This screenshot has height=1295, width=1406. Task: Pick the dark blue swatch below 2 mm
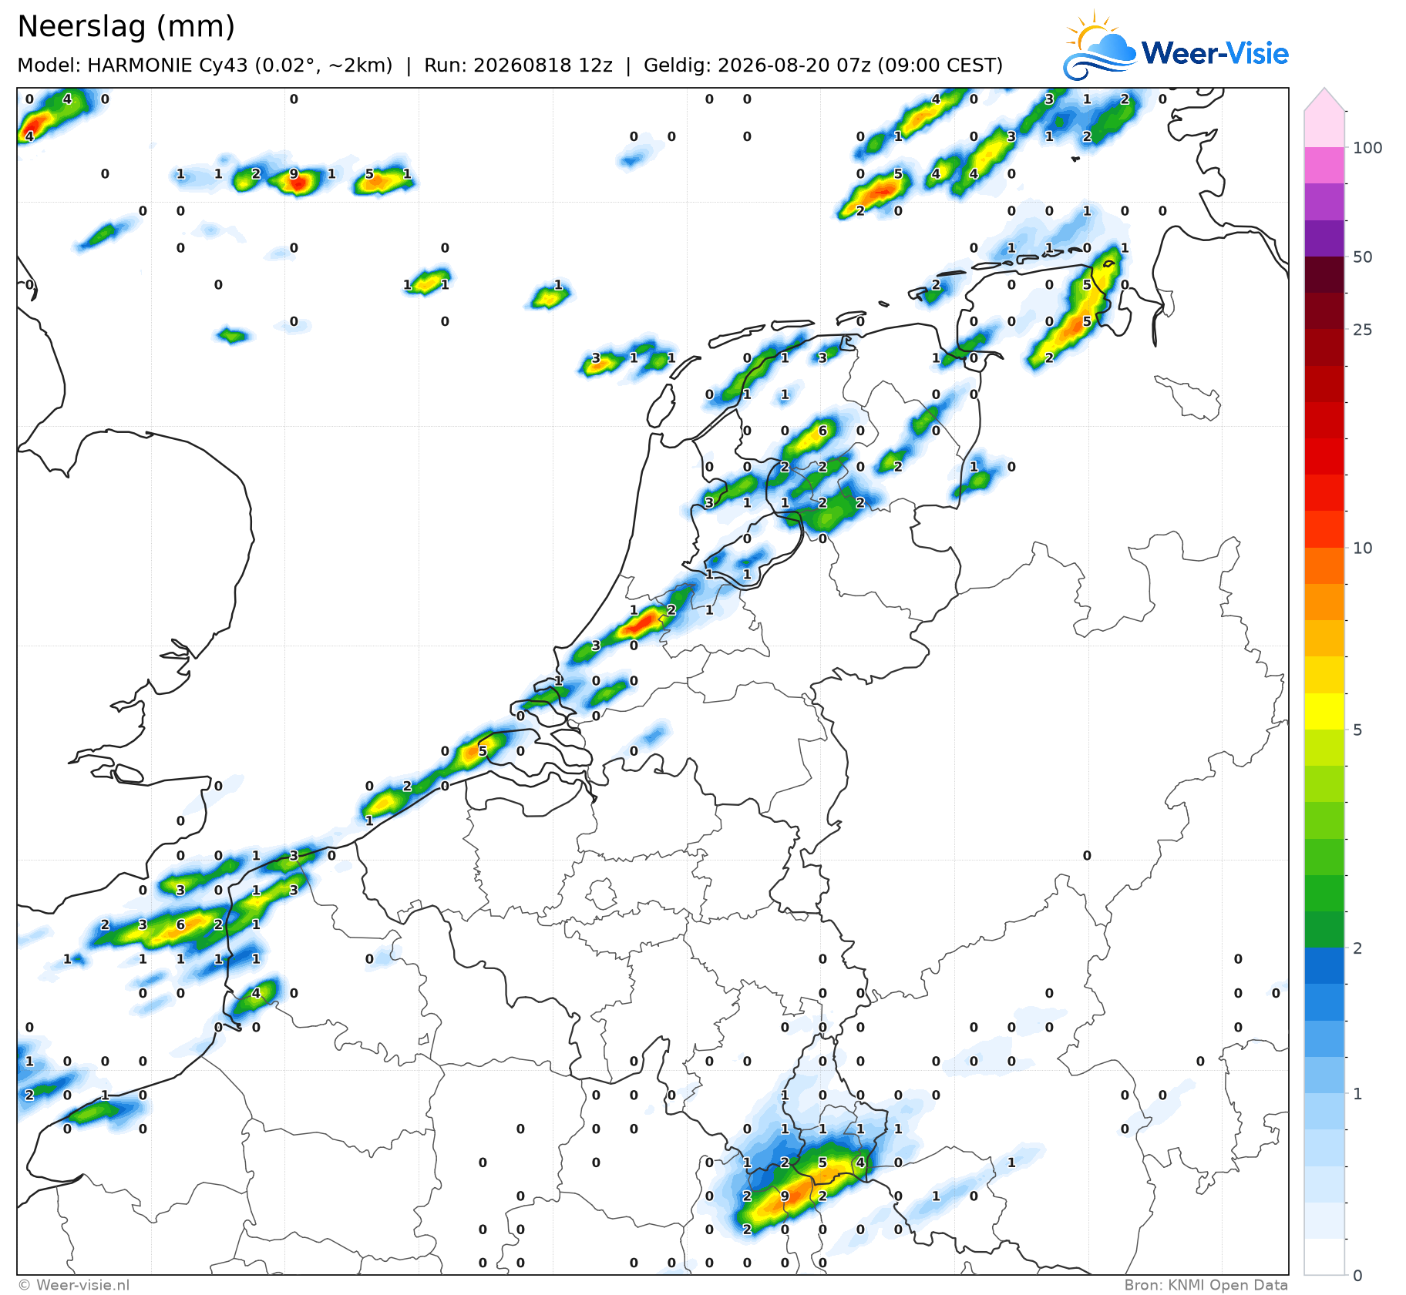coord(1324,966)
